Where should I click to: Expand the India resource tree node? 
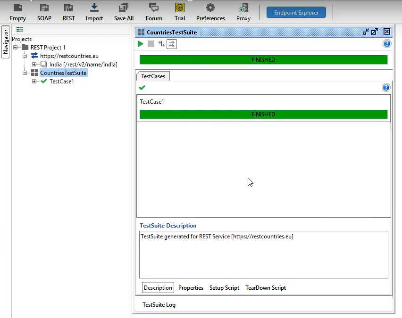click(x=34, y=65)
